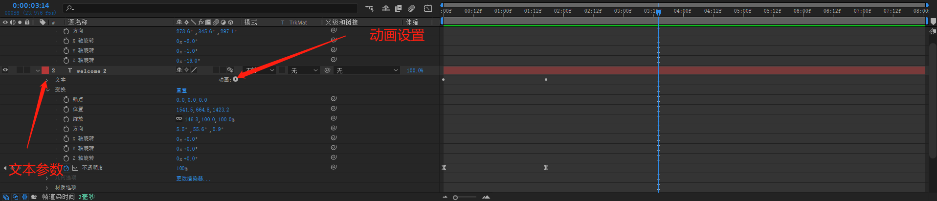Viewport: 937px width, 201px height.
Task: Toggle the transfer controls pane button
Action: [16, 197]
